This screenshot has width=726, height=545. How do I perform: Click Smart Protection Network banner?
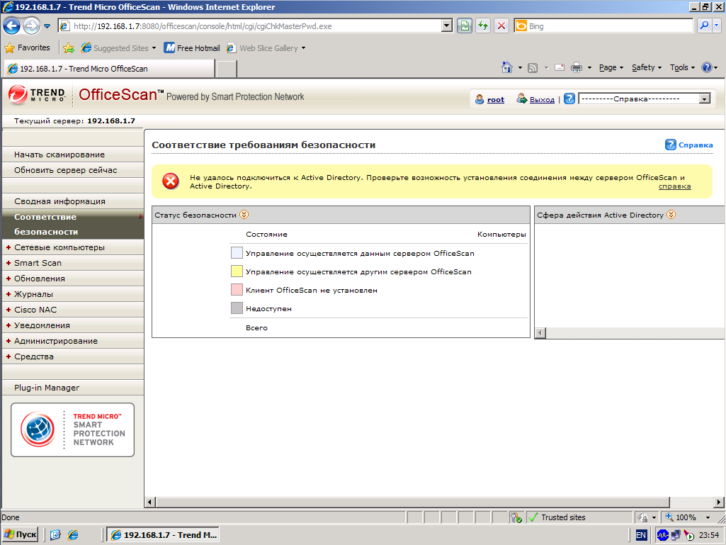pyautogui.click(x=73, y=429)
